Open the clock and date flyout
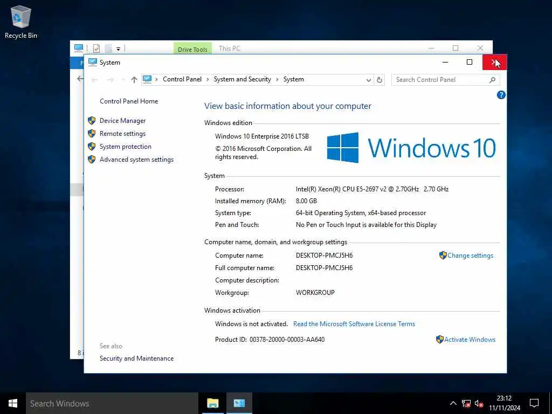 [x=504, y=403]
